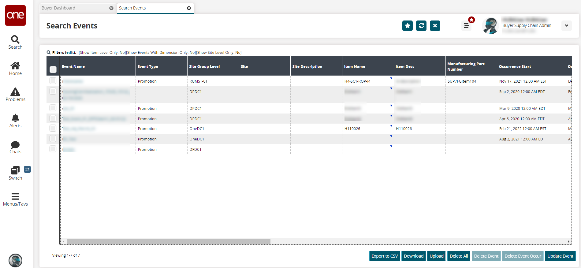Open the H110026 Item Name cell dropdown marker

(391, 126)
